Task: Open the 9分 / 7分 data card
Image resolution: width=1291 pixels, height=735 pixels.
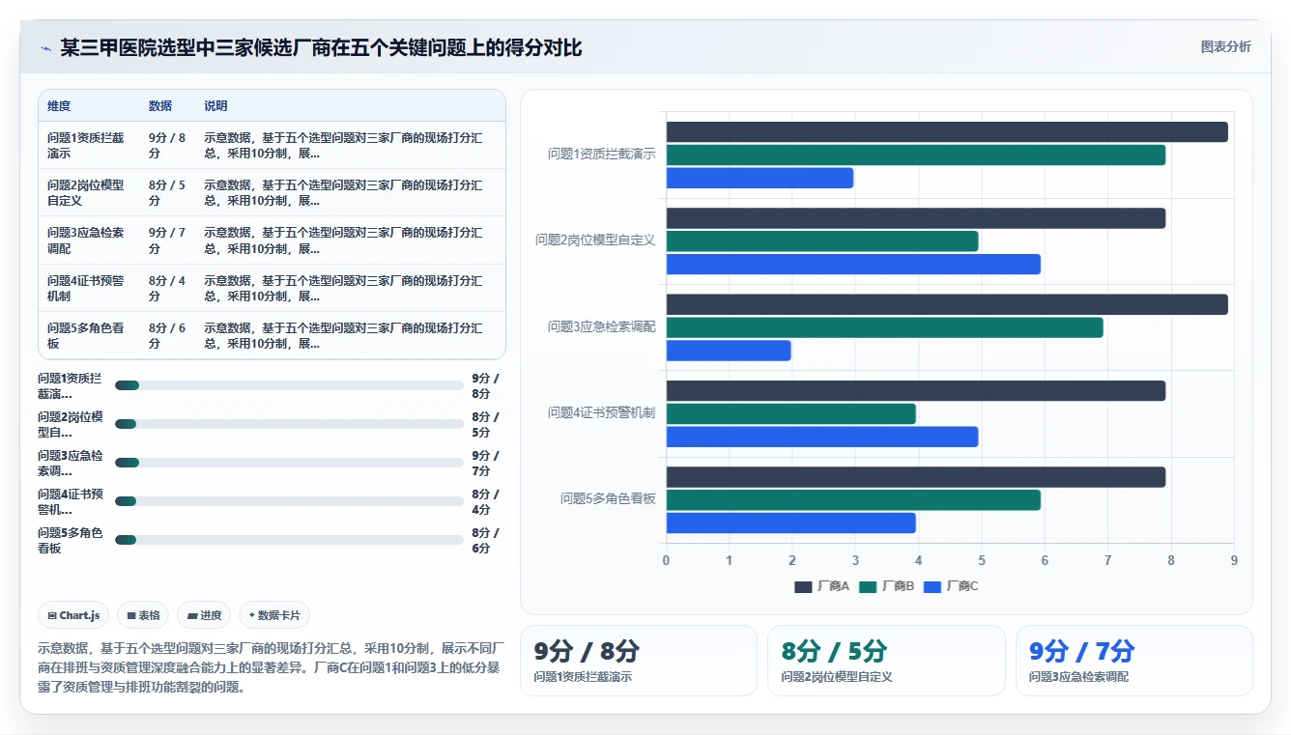Action: (1134, 661)
